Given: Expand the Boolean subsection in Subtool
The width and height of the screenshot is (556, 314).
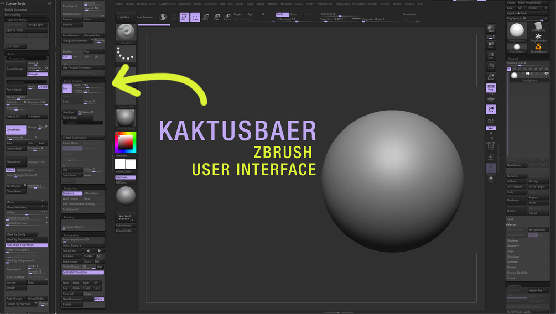Looking at the screenshot, I should (512, 240).
